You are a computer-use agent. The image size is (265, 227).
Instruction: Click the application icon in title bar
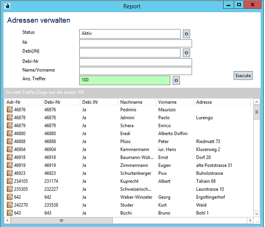coord(7,6)
